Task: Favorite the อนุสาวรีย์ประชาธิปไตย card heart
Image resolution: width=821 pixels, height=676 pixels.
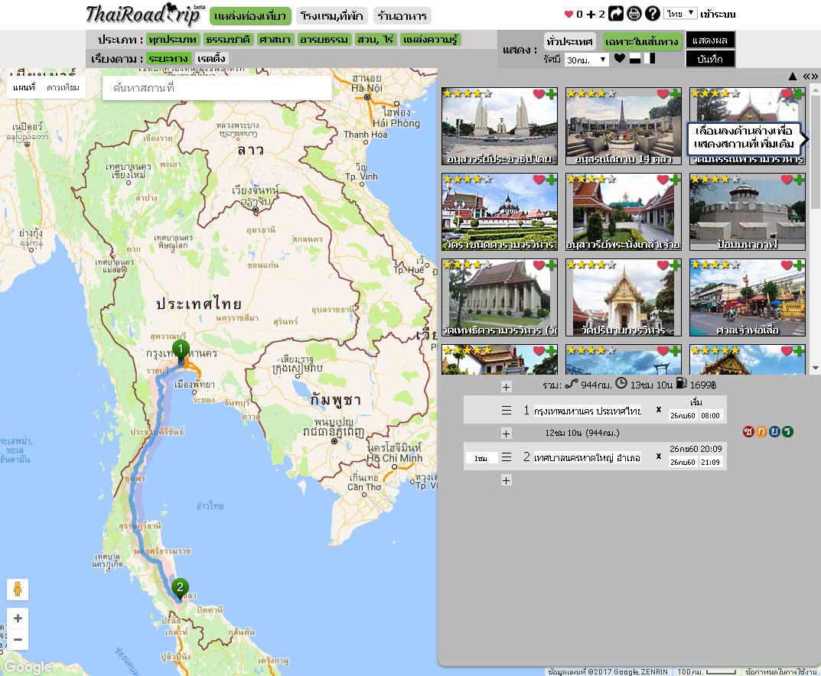Action: click(539, 93)
